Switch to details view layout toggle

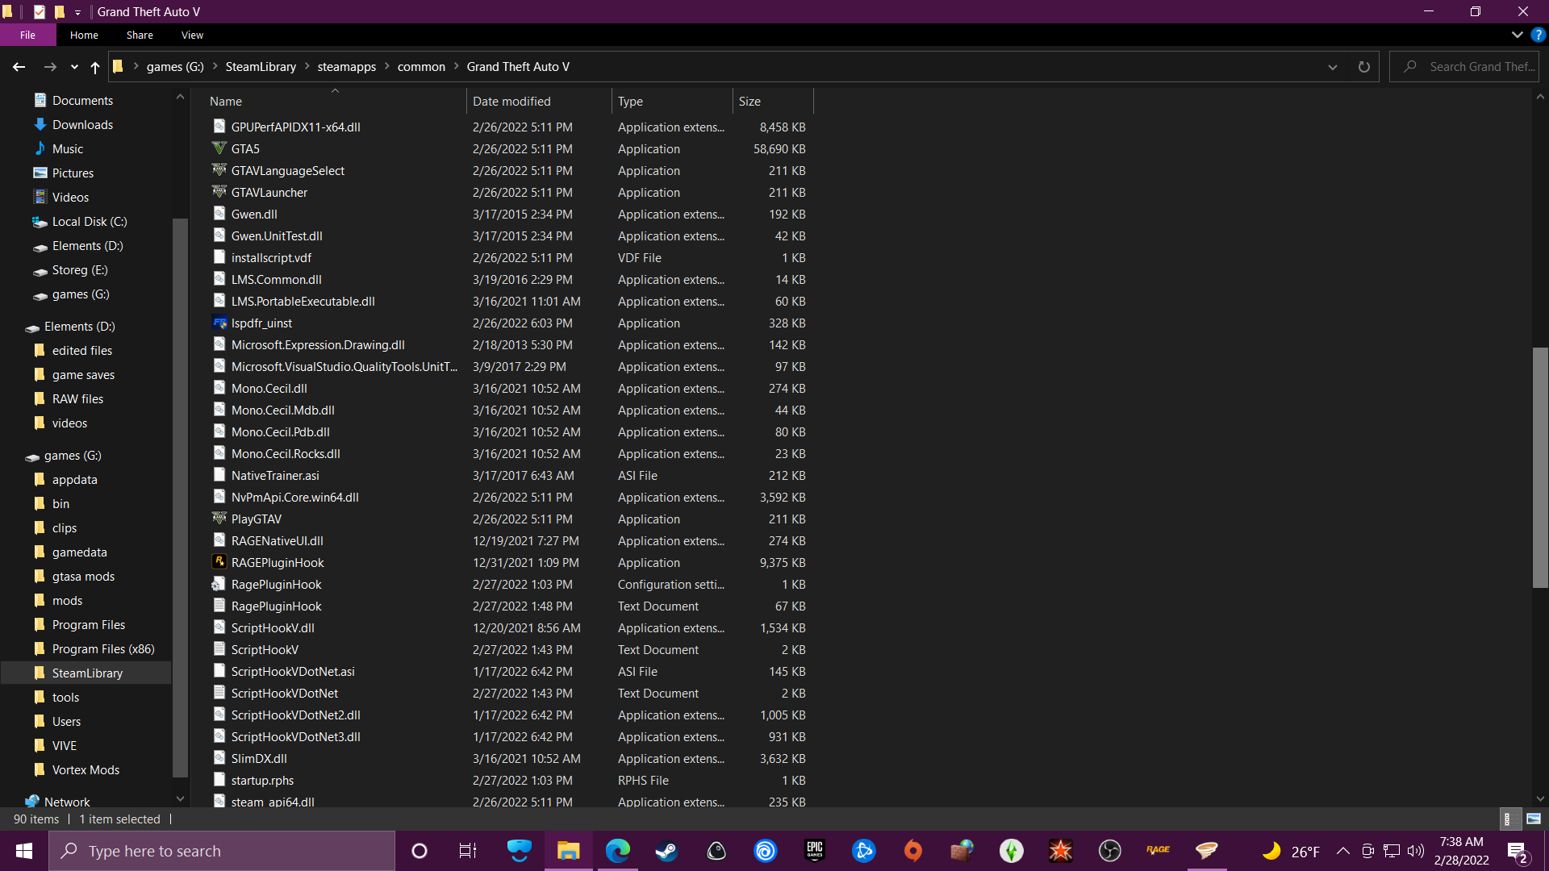pos(1508,819)
